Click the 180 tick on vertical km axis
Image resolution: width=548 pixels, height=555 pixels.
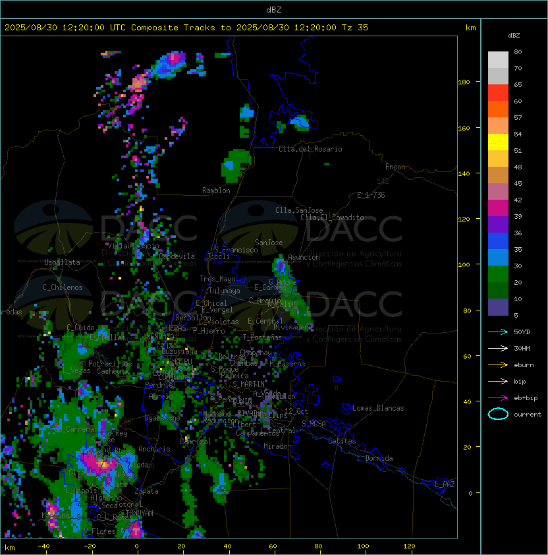pyautogui.click(x=464, y=82)
